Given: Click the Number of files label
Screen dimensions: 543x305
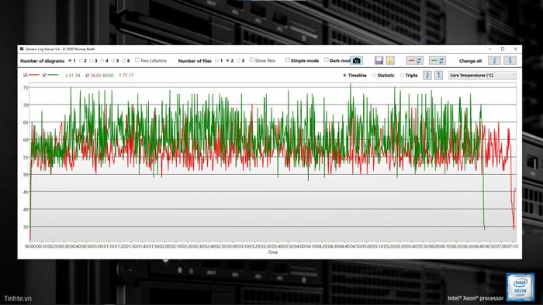Looking at the screenshot, I should pyautogui.click(x=195, y=61).
